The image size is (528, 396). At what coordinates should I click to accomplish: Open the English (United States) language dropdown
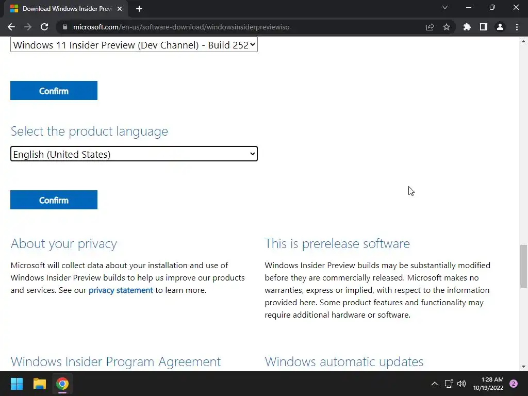[x=134, y=154]
